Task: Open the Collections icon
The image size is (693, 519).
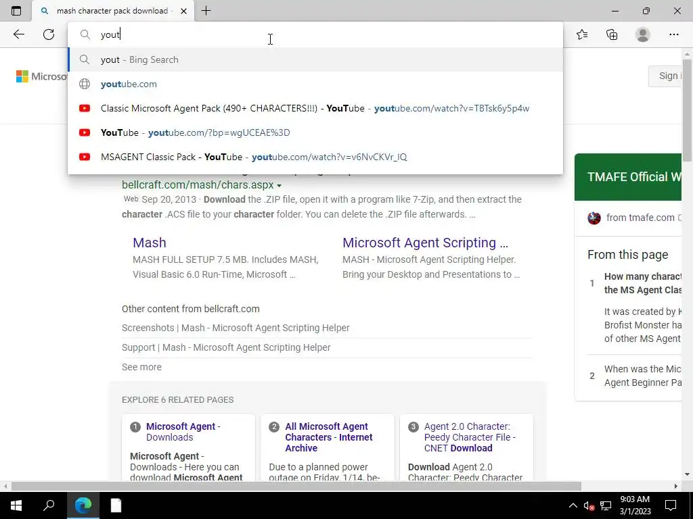Action: [x=612, y=34]
